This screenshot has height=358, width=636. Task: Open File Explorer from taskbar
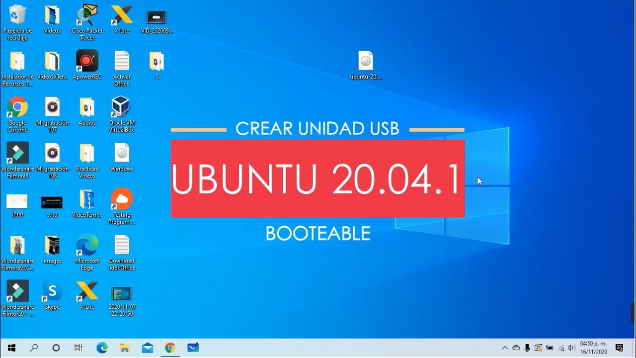pos(125,348)
